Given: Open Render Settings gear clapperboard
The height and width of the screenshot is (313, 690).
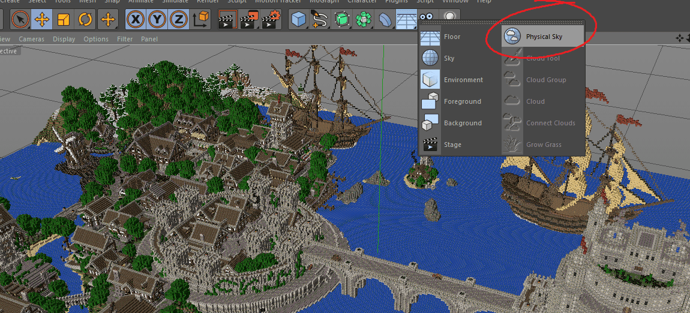Looking at the screenshot, I should [271, 19].
